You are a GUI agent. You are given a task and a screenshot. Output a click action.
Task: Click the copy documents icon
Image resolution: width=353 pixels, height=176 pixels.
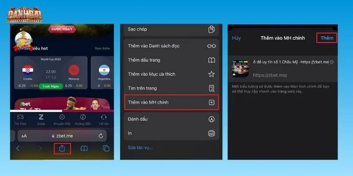(211, 29)
